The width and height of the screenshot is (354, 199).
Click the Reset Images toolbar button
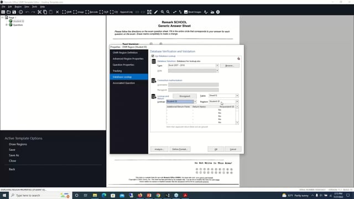pyautogui.click(x=192, y=12)
